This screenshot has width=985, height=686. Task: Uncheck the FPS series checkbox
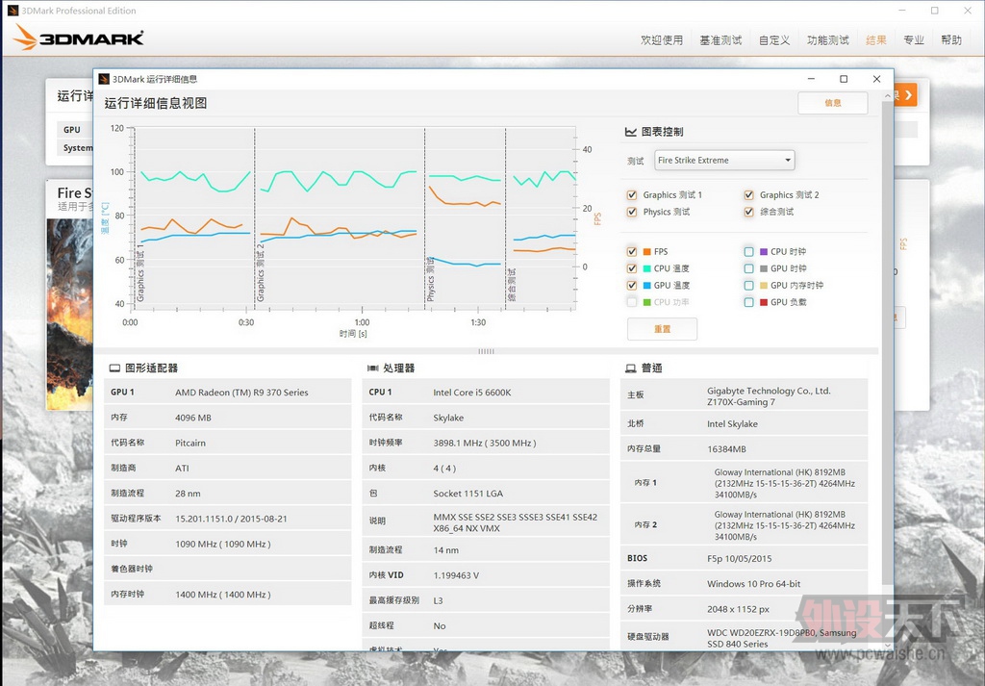tap(632, 251)
